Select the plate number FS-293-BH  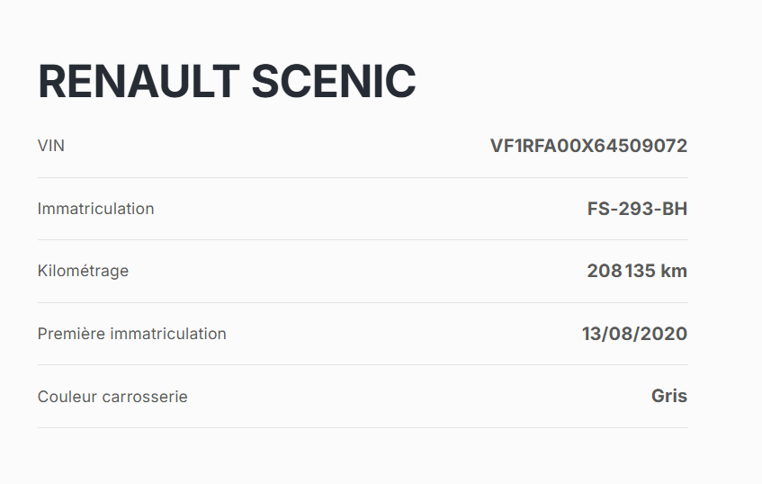637,209
